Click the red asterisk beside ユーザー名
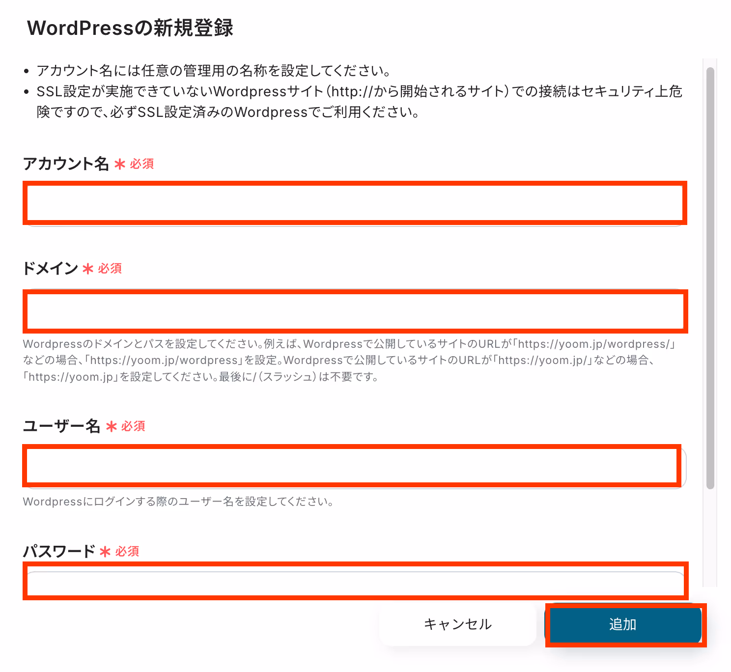Screen dimensions: 731x672 pos(111,426)
